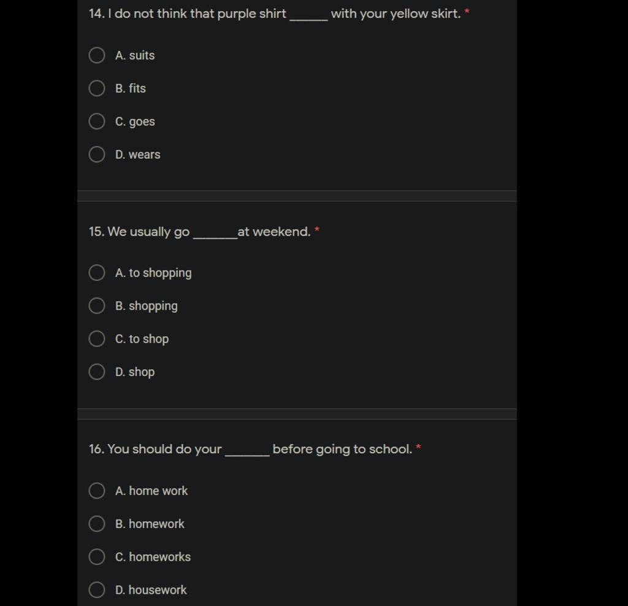628x606 pixels.
Task: Pick the "C. to shop" option
Action: coord(97,339)
